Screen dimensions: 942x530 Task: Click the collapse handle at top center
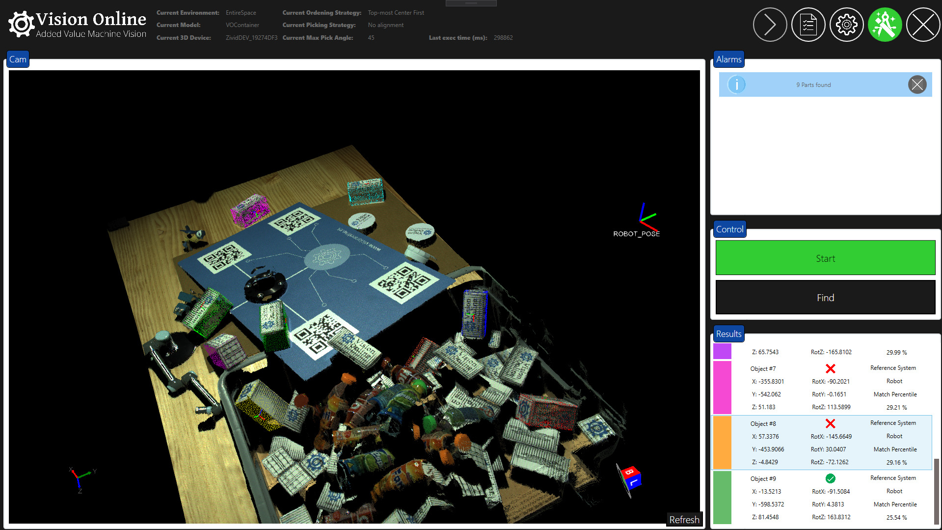pos(471,3)
